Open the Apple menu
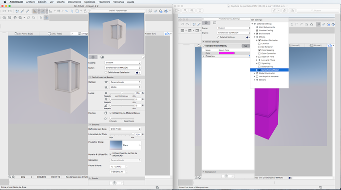The width and height of the screenshot is (341, 190). click(x=5, y=2)
